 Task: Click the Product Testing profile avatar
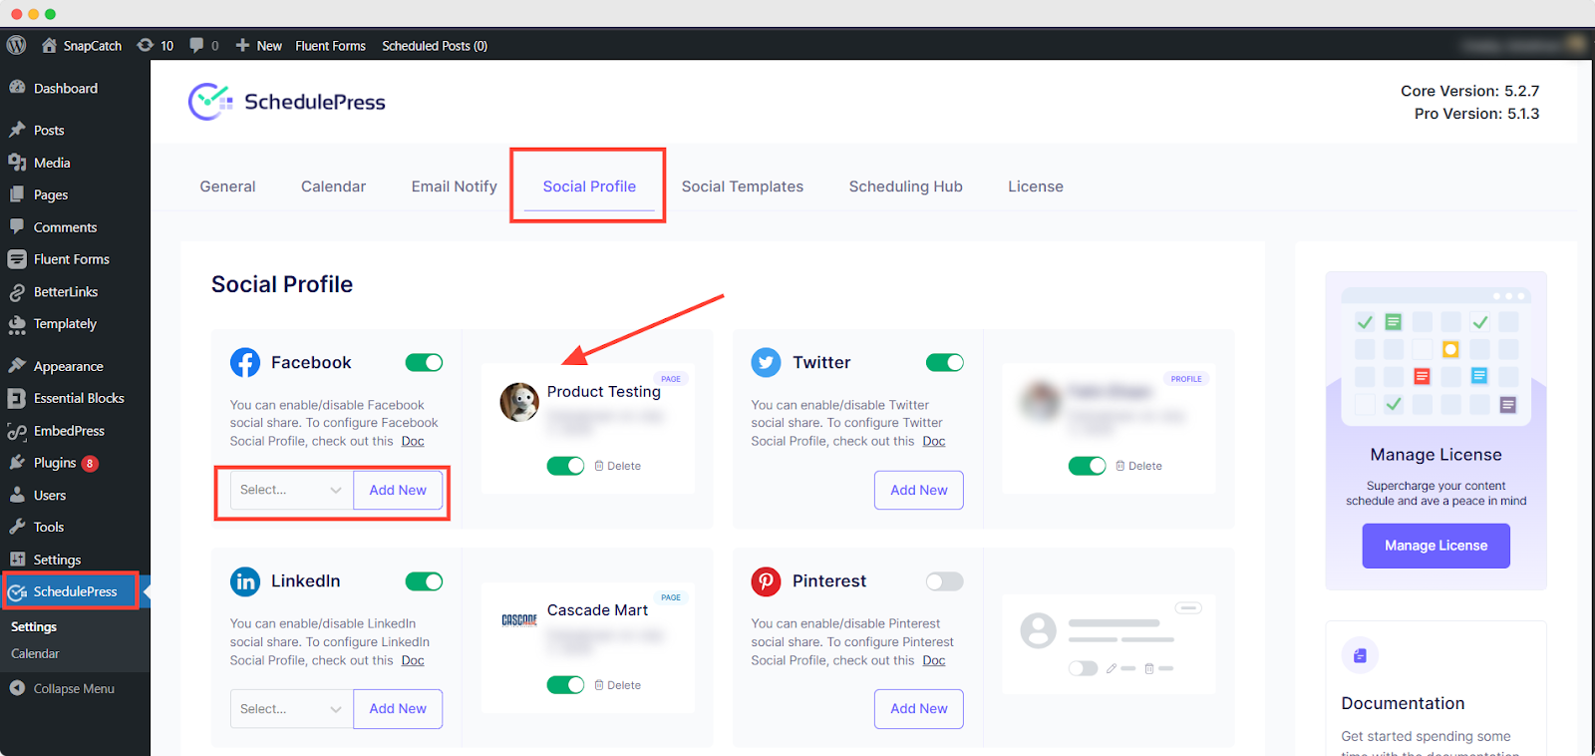(x=519, y=402)
